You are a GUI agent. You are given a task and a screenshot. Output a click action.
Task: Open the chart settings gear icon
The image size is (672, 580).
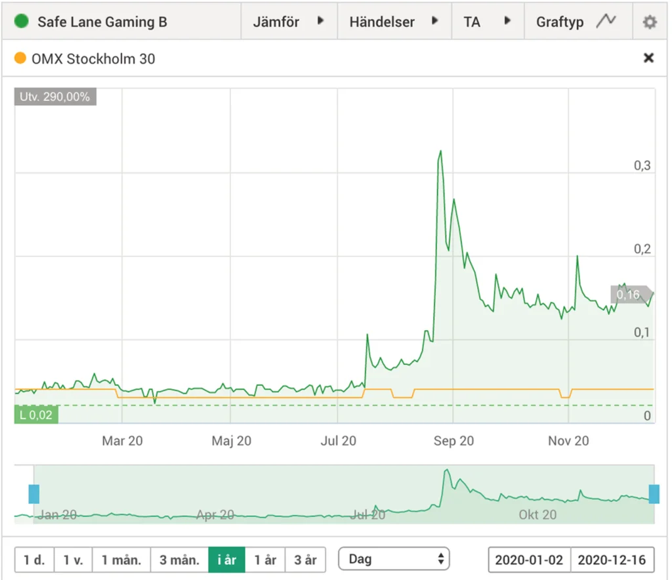pyautogui.click(x=649, y=22)
